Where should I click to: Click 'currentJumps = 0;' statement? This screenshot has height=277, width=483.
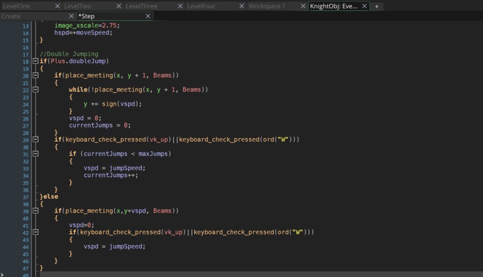(x=100, y=125)
